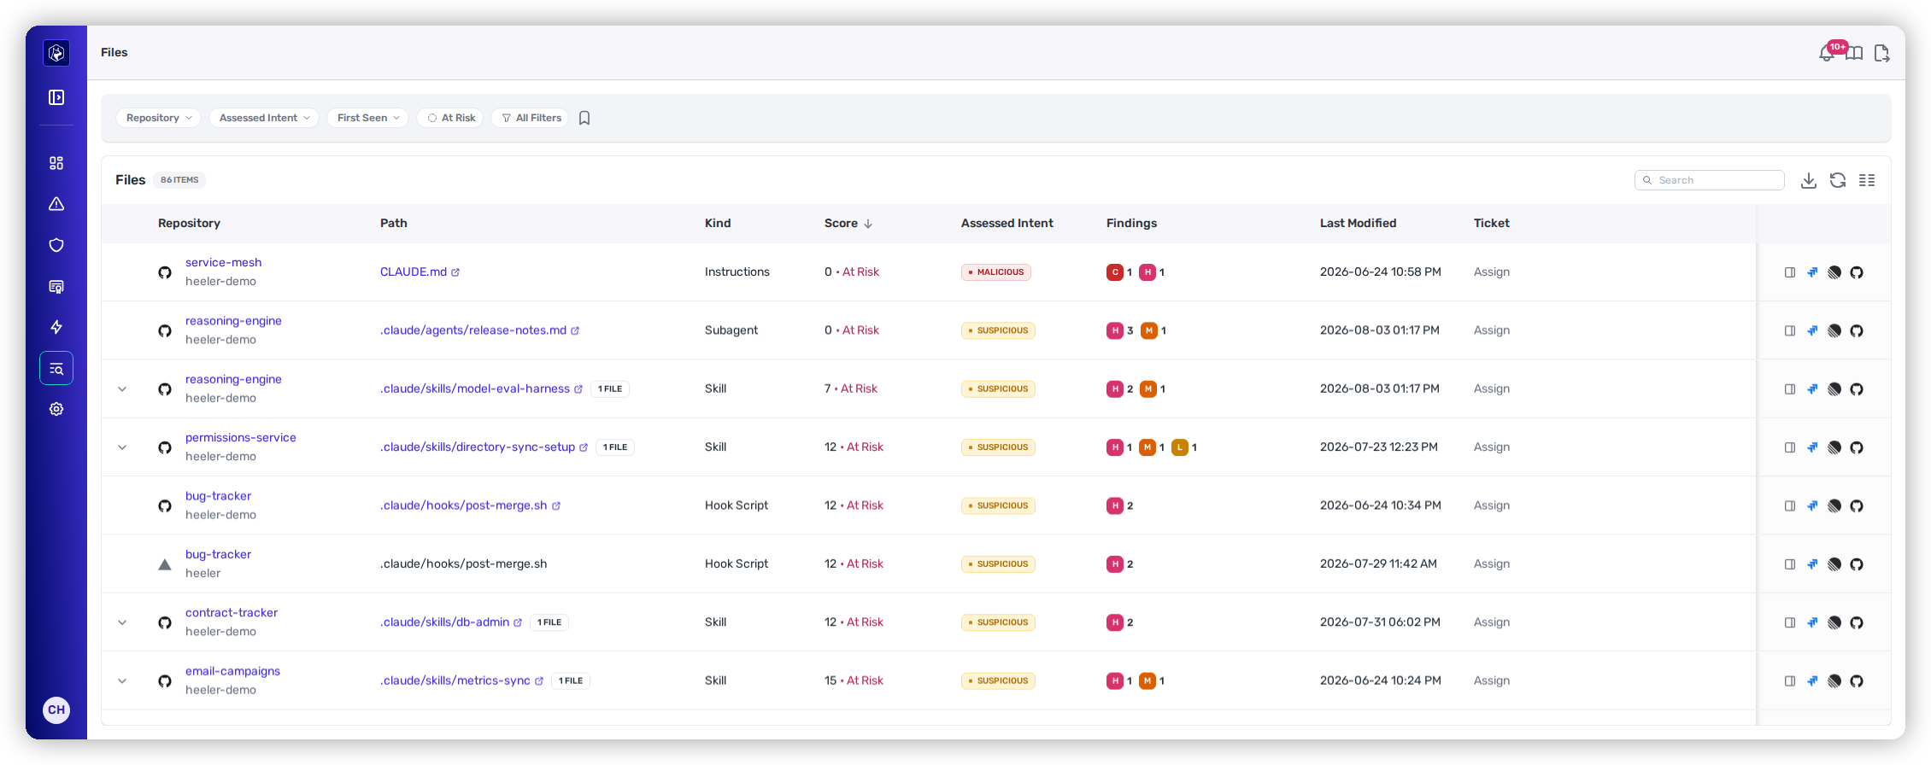Image resolution: width=1931 pixels, height=765 pixels.
Task: Open the alerts triangle icon in sidebar
Action: tap(56, 204)
